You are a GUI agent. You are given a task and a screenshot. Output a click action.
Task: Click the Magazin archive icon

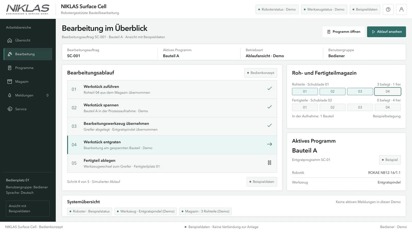pyautogui.click(x=10, y=81)
